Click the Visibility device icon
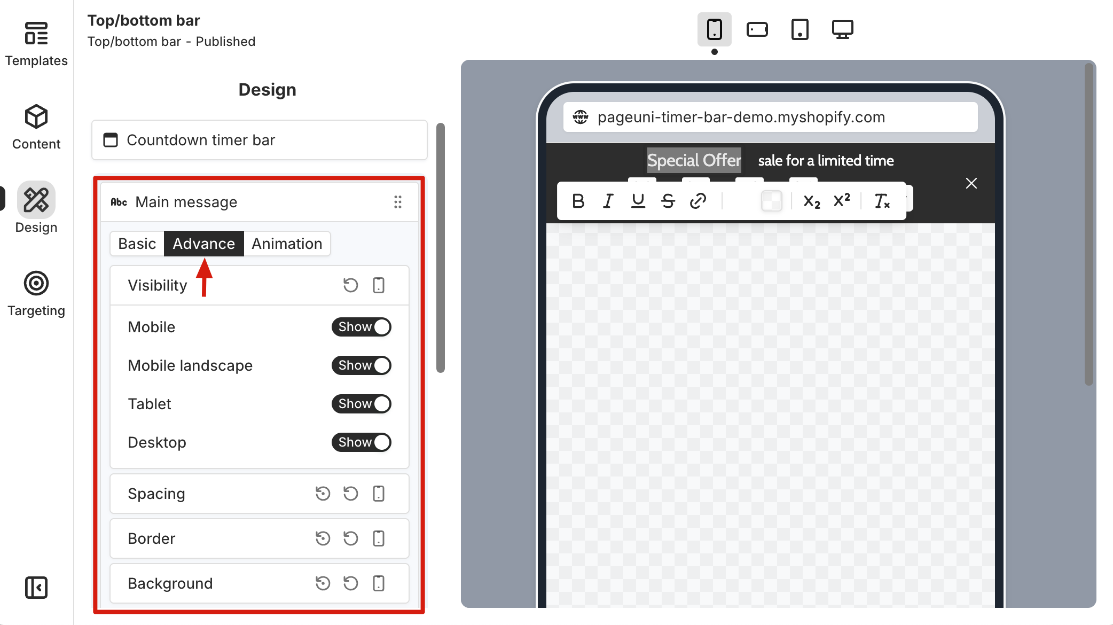Image resolution: width=1113 pixels, height=625 pixels. coord(379,285)
